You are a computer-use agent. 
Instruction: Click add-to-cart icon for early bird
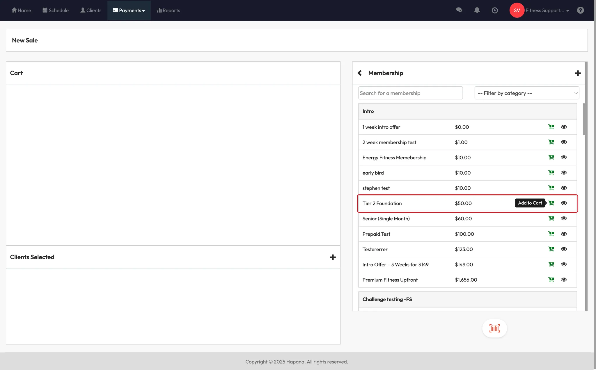click(551, 173)
